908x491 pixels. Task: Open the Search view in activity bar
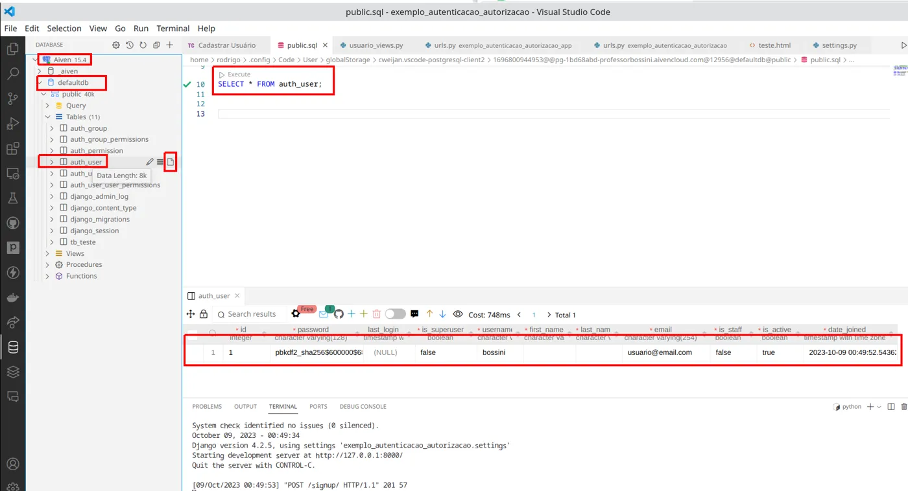pos(12,74)
